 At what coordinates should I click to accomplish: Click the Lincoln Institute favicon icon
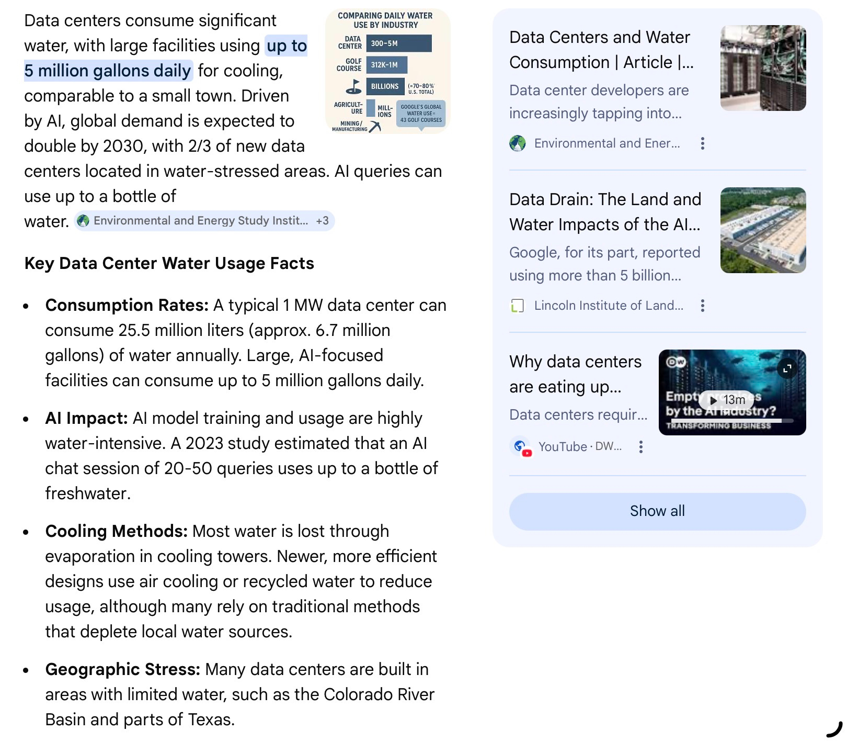[x=518, y=306]
